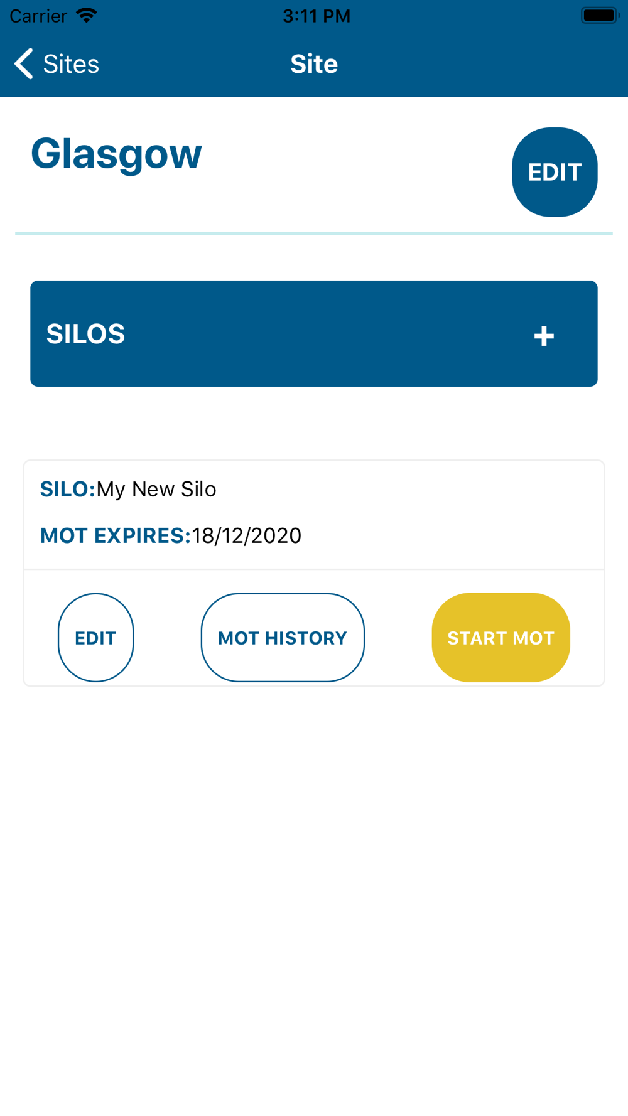Tap the MOT EXPIRES 18/12/2020 text

pyautogui.click(x=171, y=535)
